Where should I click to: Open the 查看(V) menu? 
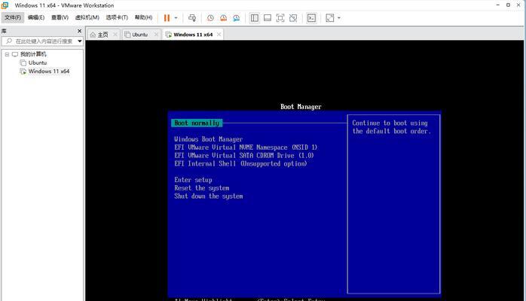pyautogui.click(x=60, y=17)
